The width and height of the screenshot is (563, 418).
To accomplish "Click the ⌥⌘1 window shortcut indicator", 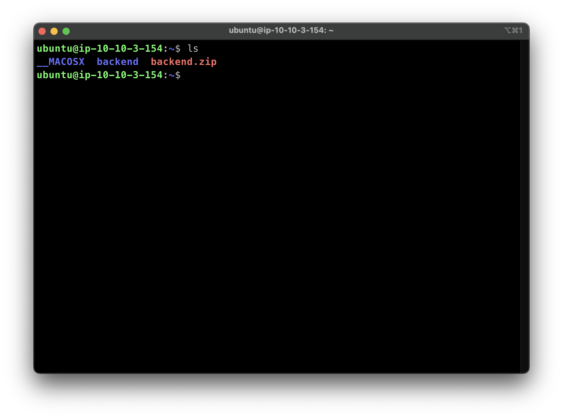I will 513,30.
